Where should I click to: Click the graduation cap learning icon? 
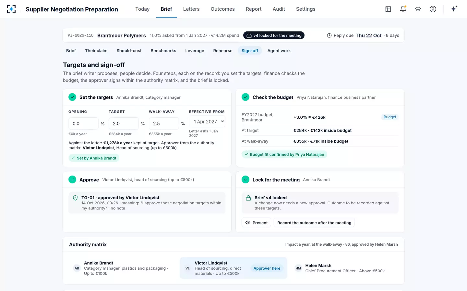(418, 9)
